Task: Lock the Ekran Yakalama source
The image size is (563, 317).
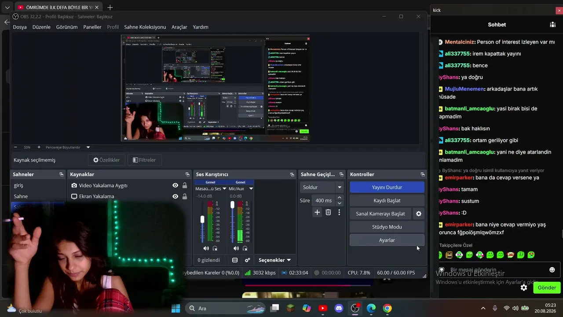Action: pos(185,196)
